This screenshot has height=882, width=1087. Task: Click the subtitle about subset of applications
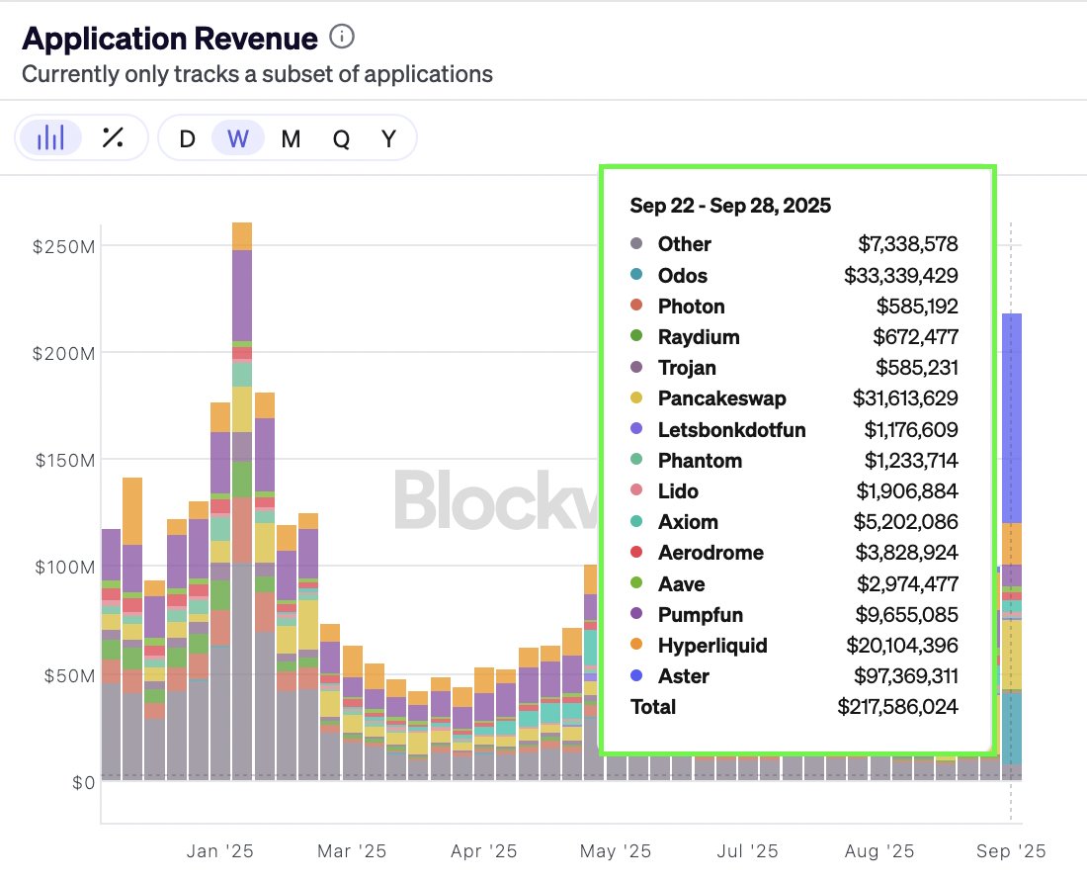pos(257,73)
